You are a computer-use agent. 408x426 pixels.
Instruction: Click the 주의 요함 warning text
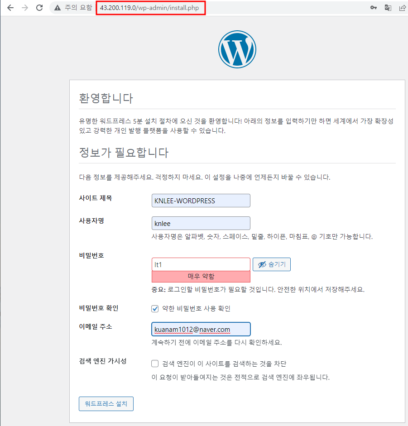click(78, 8)
